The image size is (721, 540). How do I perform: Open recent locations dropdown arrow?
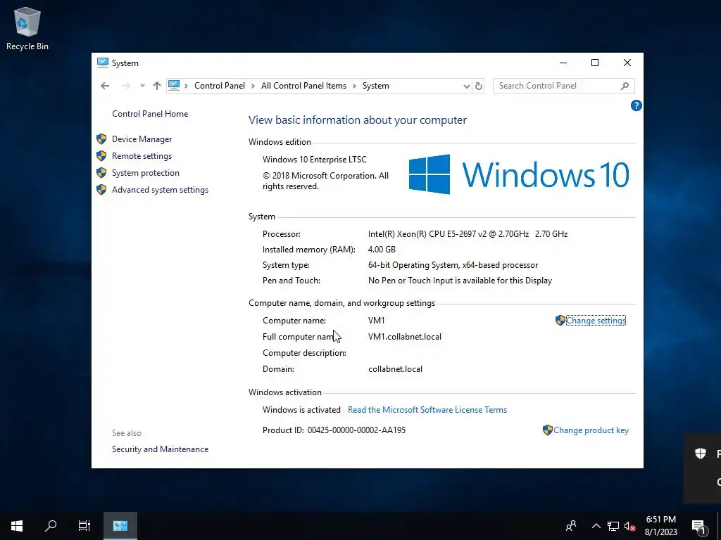[x=142, y=86]
